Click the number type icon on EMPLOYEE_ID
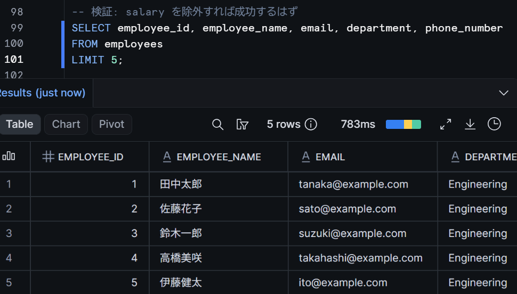 click(x=48, y=157)
